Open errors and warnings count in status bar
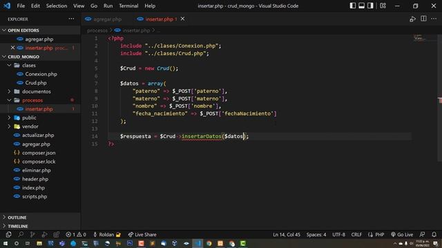442x248 pixels. coord(76,234)
